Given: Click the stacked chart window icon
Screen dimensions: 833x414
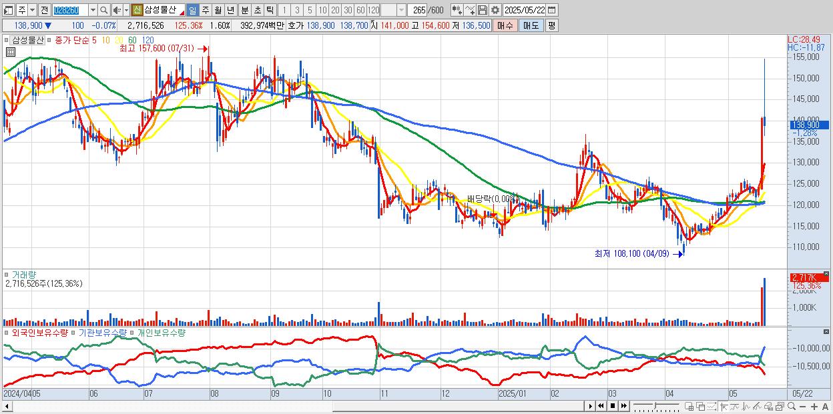Looking at the screenshot, I should tap(780, 406).
